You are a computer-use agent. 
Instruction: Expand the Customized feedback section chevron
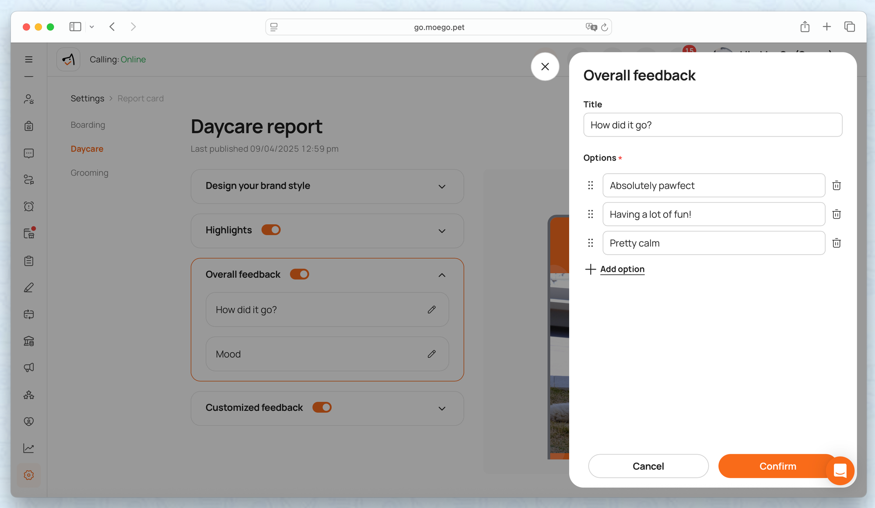(x=442, y=408)
